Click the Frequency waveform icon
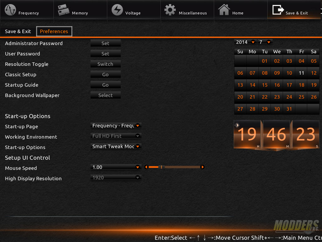The image size is (322, 242). 10,10
